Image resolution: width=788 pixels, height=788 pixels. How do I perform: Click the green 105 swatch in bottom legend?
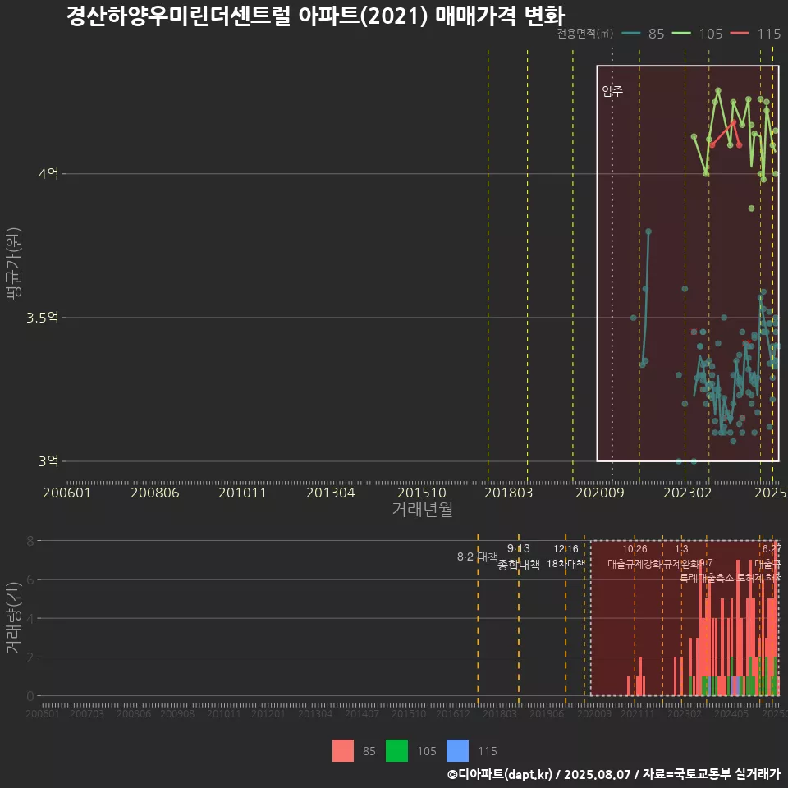[x=396, y=751]
